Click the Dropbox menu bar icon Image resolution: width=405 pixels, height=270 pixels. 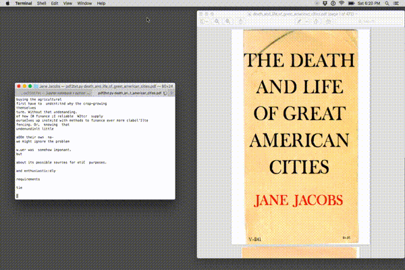(x=325, y=3)
